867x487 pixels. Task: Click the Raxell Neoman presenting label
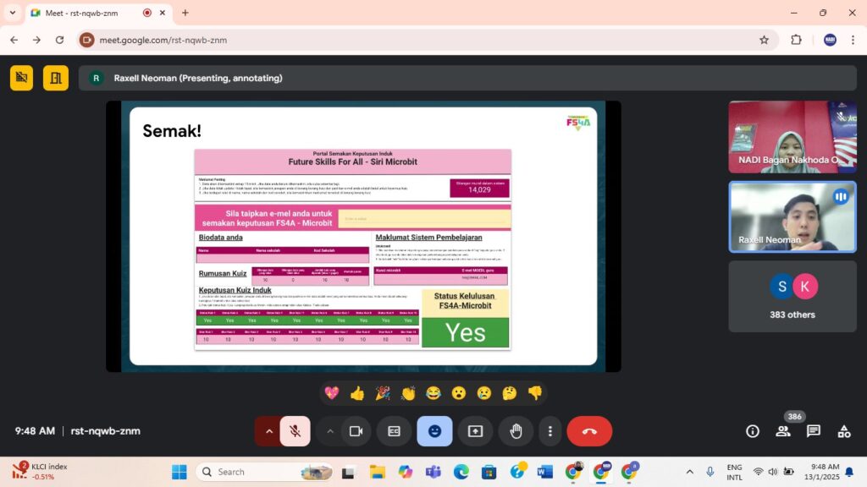click(198, 78)
